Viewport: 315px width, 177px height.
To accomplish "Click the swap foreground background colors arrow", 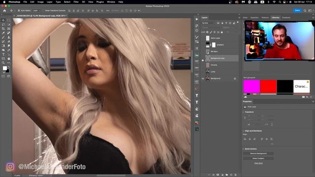I will point(9,67).
